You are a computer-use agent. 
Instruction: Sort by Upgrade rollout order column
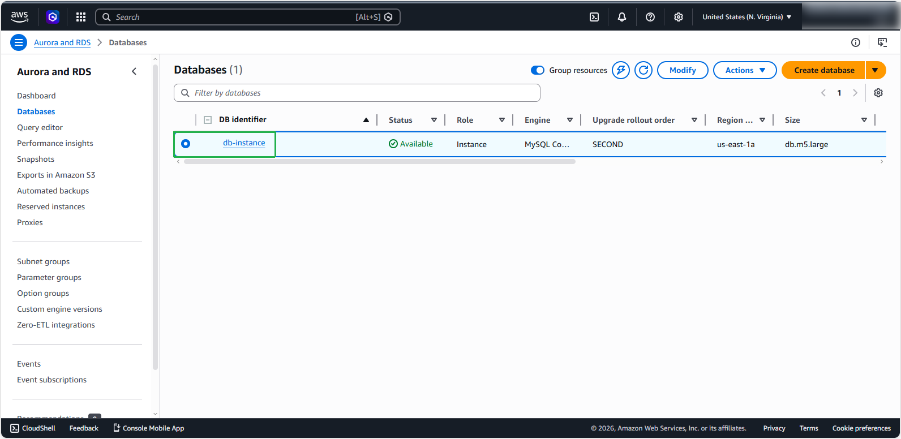pos(694,120)
